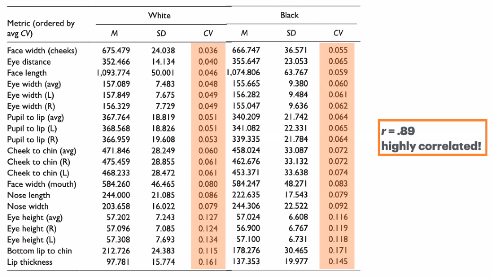Viewport: 492px width, 277px height.
Task: Select the 244.000 nose length value
Action: point(116,195)
